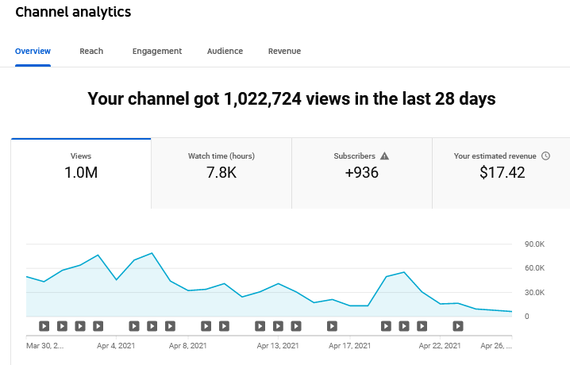Show the Watch time (hours) chart

(221, 165)
